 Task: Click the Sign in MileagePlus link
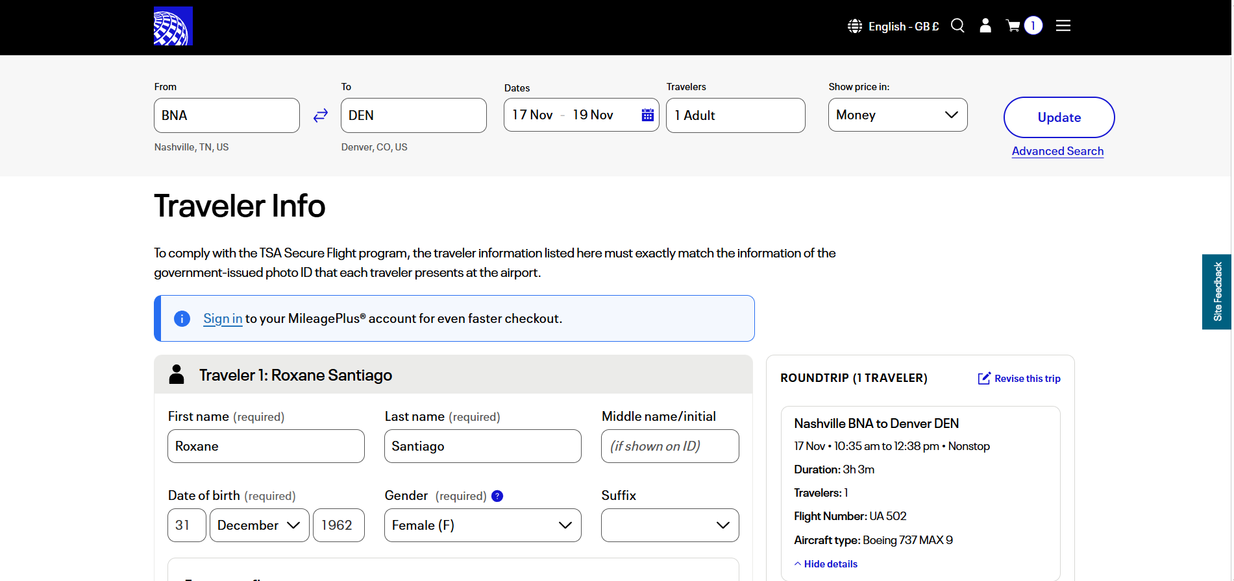(x=223, y=318)
